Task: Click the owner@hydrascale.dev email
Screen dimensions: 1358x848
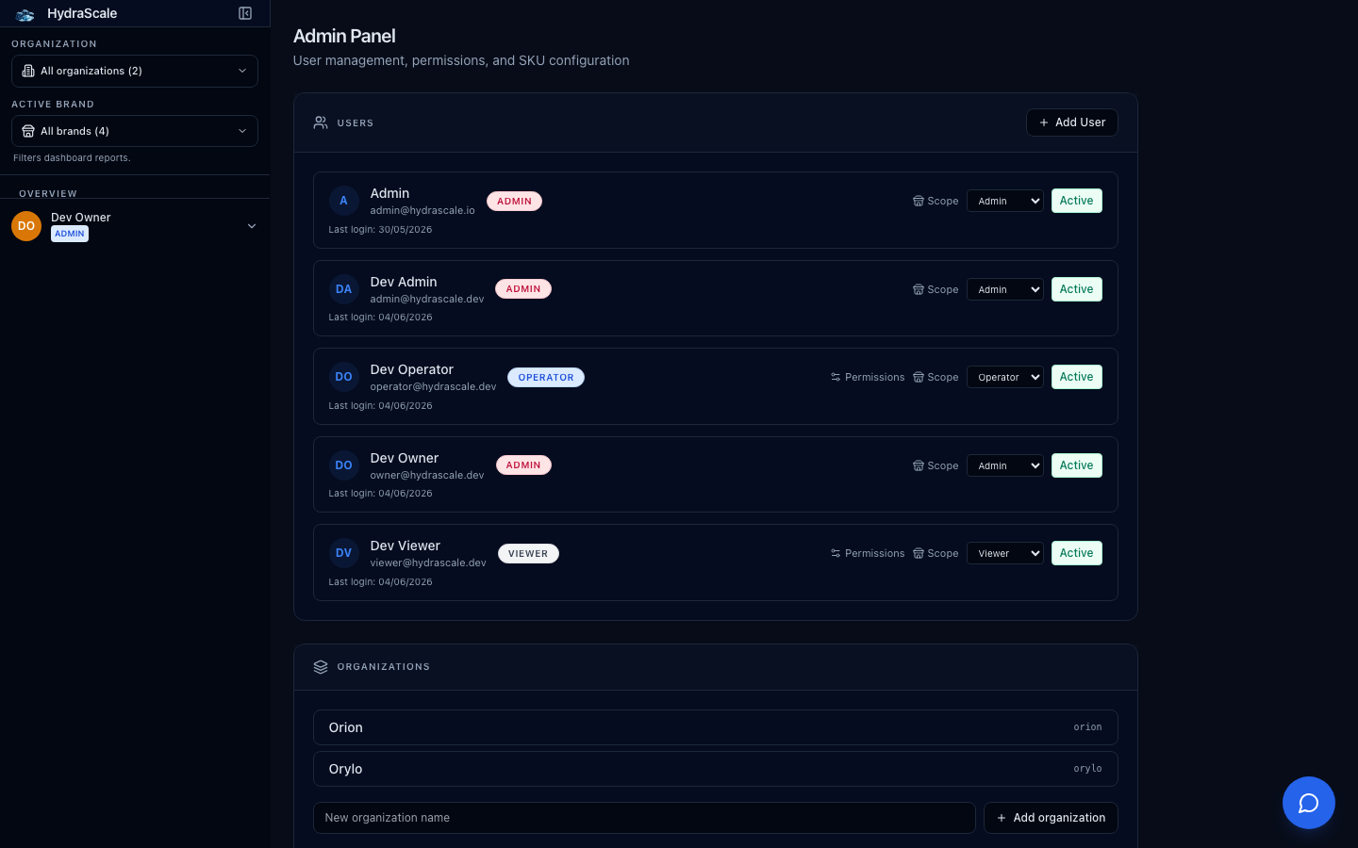Action: point(427,475)
